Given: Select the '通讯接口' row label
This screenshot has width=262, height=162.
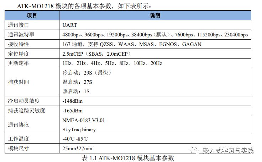Looking at the screenshot, I should tap(19, 25).
